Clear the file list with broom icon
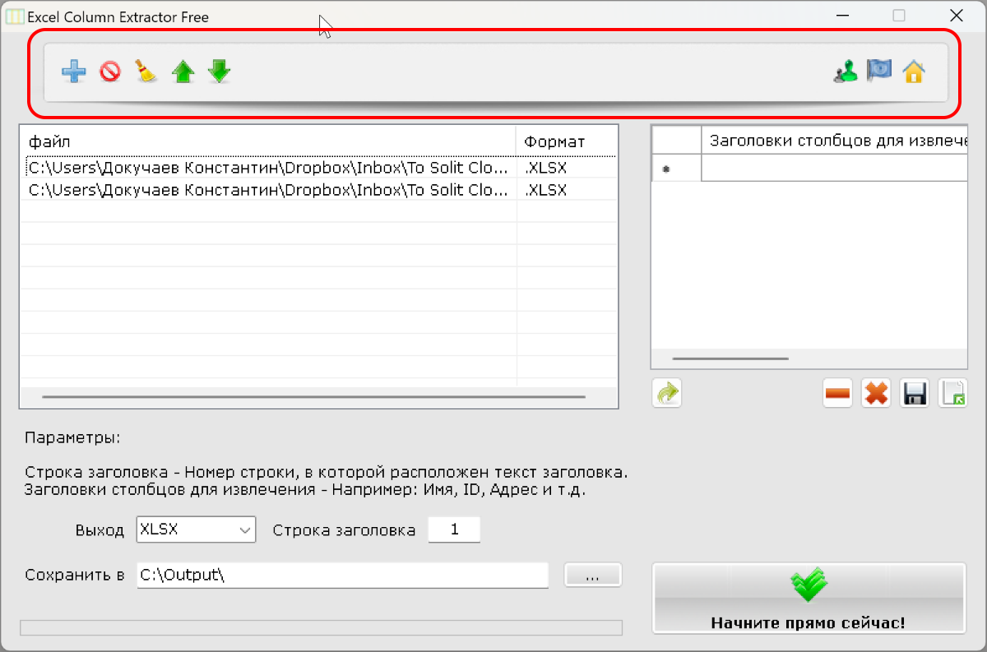The height and width of the screenshot is (652, 987). [x=146, y=72]
